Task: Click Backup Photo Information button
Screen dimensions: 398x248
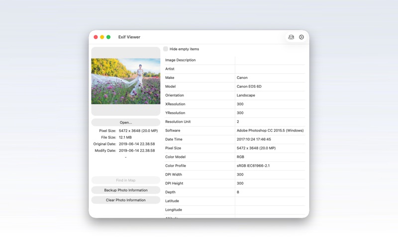Action: [126, 190]
